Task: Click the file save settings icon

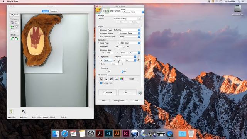Action: click(x=140, y=93)
